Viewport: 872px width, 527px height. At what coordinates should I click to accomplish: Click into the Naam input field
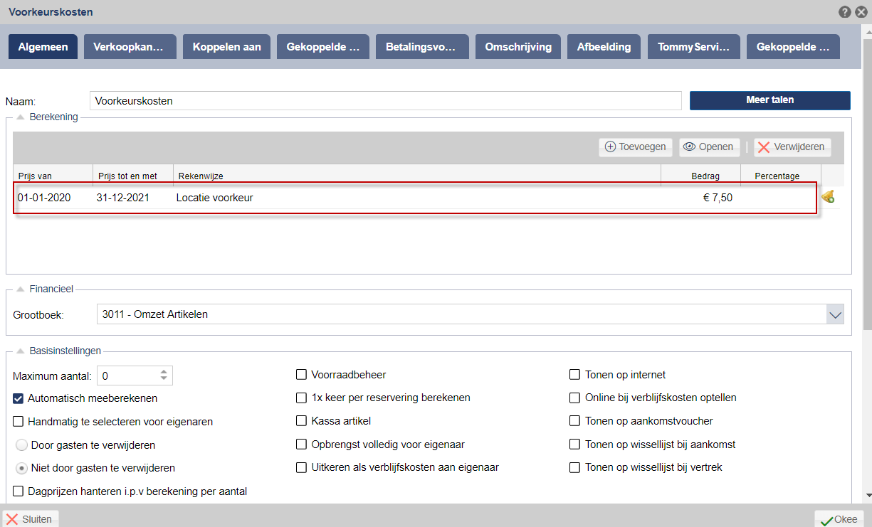tap(386, 101)
